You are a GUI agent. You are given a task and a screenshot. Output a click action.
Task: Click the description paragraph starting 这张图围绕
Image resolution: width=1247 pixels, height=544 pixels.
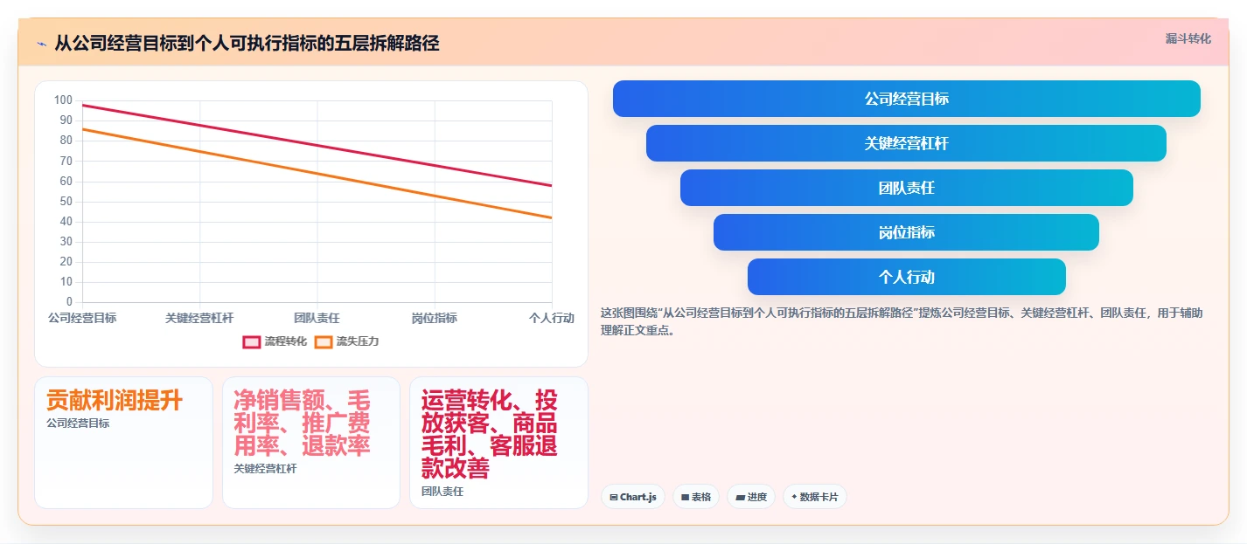pos(902,321)
